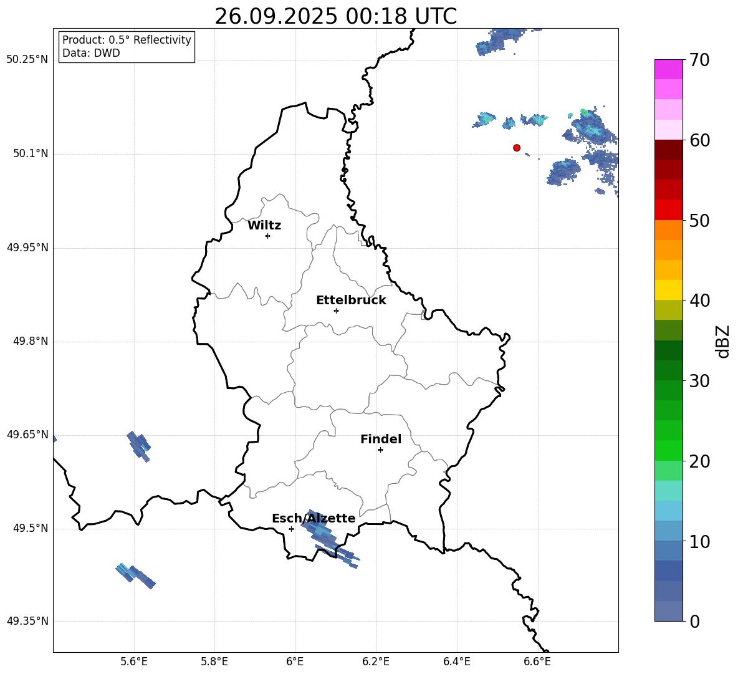This screenshot has height=674, width=738.
Task: Click the '49.8°N' latitude label
Action: coord(31,341)
